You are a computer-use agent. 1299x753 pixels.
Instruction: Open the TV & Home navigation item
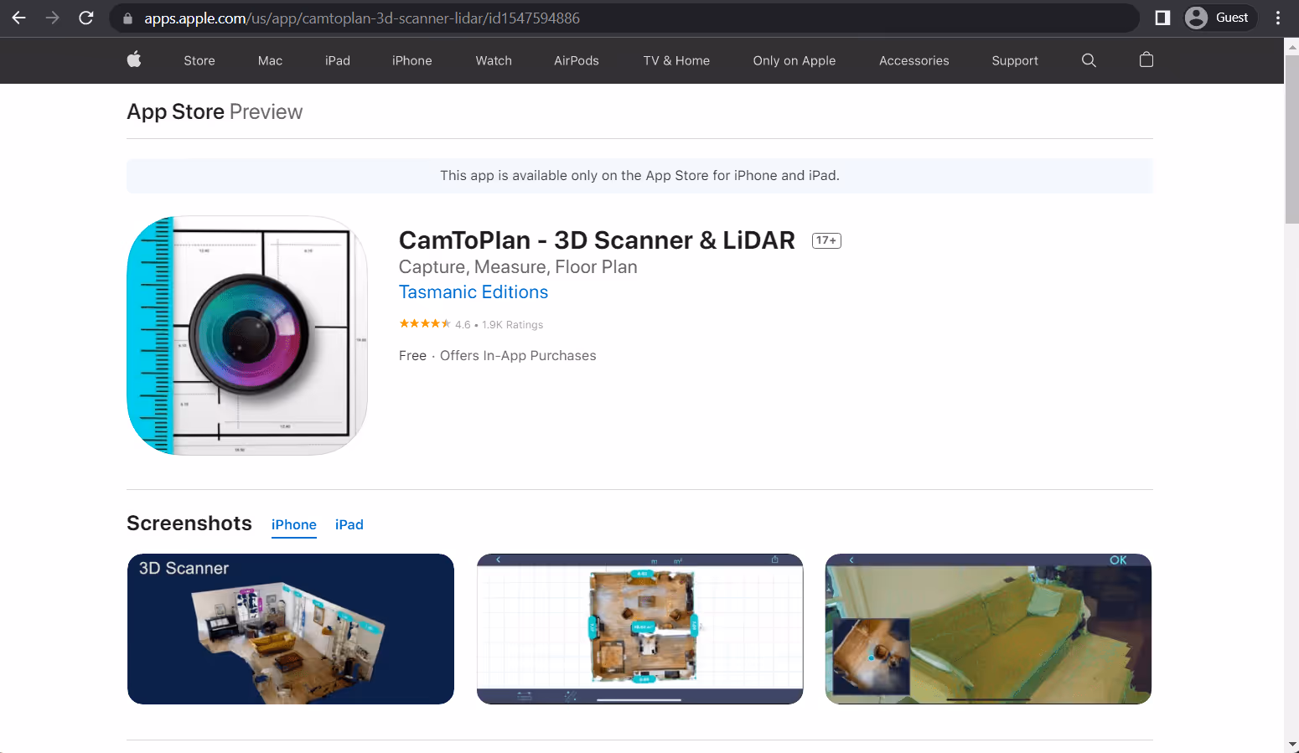pyautogui.click(x=676, y=60)
